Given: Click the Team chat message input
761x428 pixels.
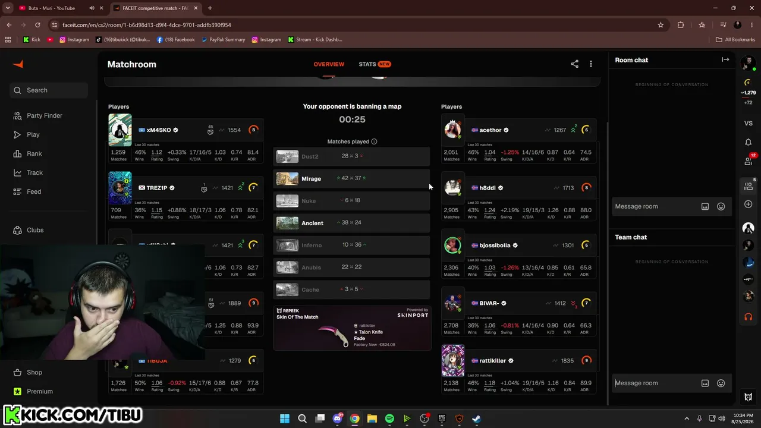Looking at the screenshot, I should point(654,383).
